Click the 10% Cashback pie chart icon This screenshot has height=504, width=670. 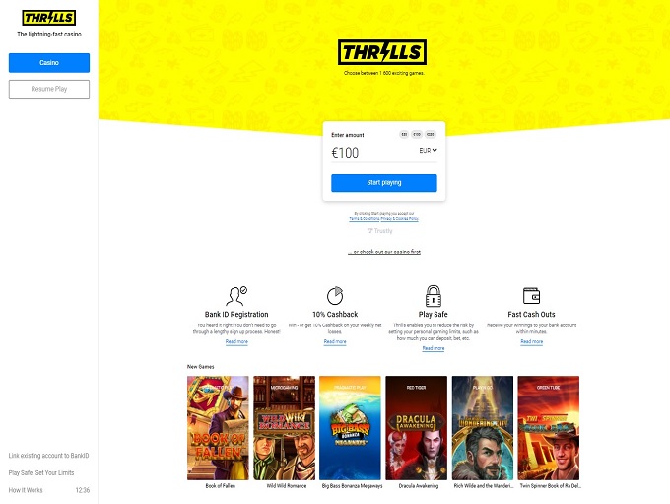pos(335,295)
